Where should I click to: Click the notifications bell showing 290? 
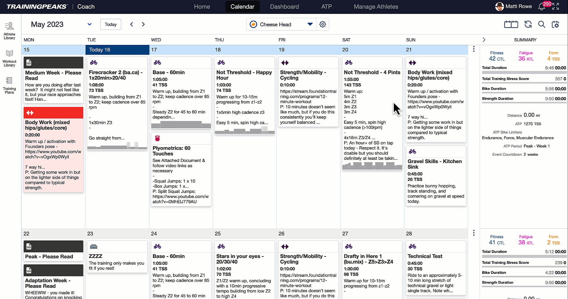coord(542,6)
